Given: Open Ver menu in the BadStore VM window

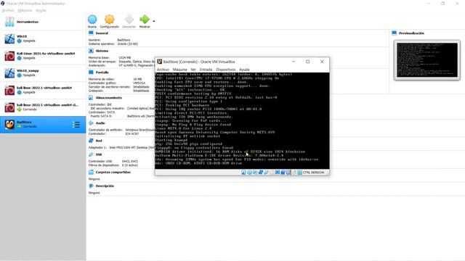Looking at the screenshot, I should pyautogui.click(x=193, y=70).
